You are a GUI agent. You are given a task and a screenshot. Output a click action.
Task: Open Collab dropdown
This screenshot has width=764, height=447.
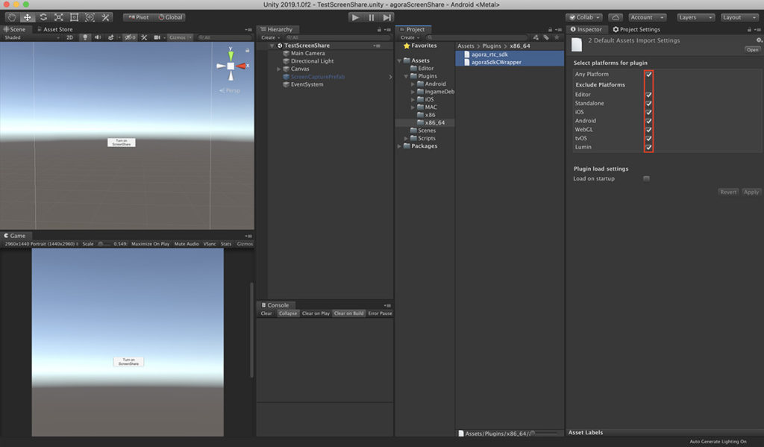(585, 17)
